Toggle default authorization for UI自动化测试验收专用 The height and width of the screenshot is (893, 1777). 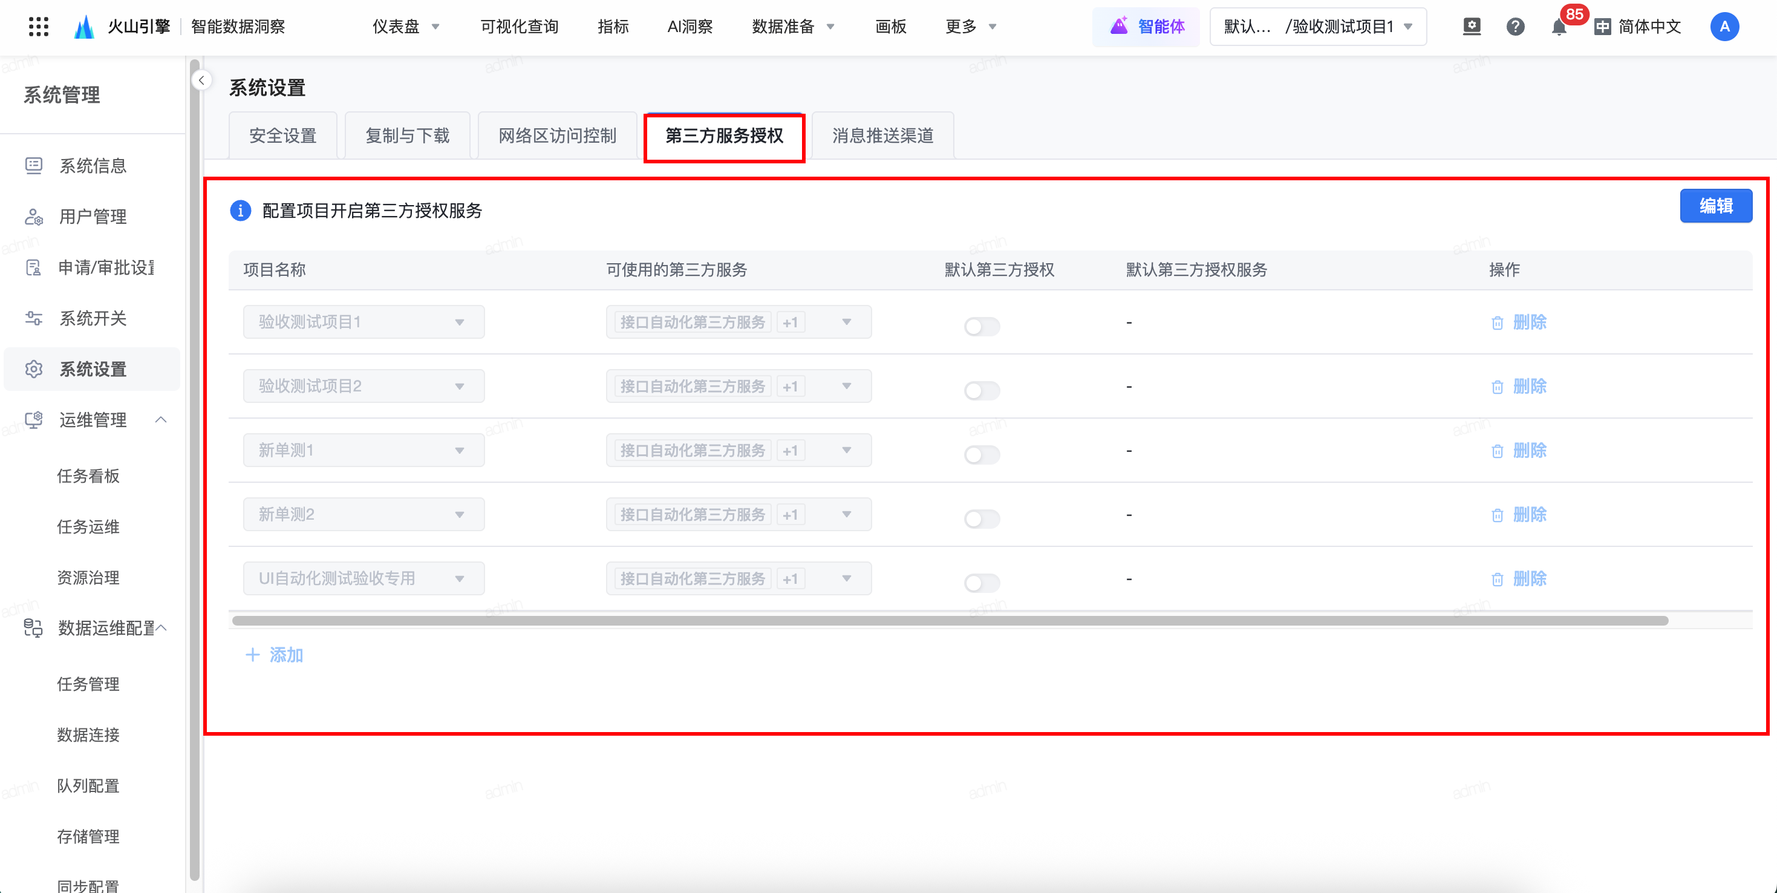[x=982, y=583]
